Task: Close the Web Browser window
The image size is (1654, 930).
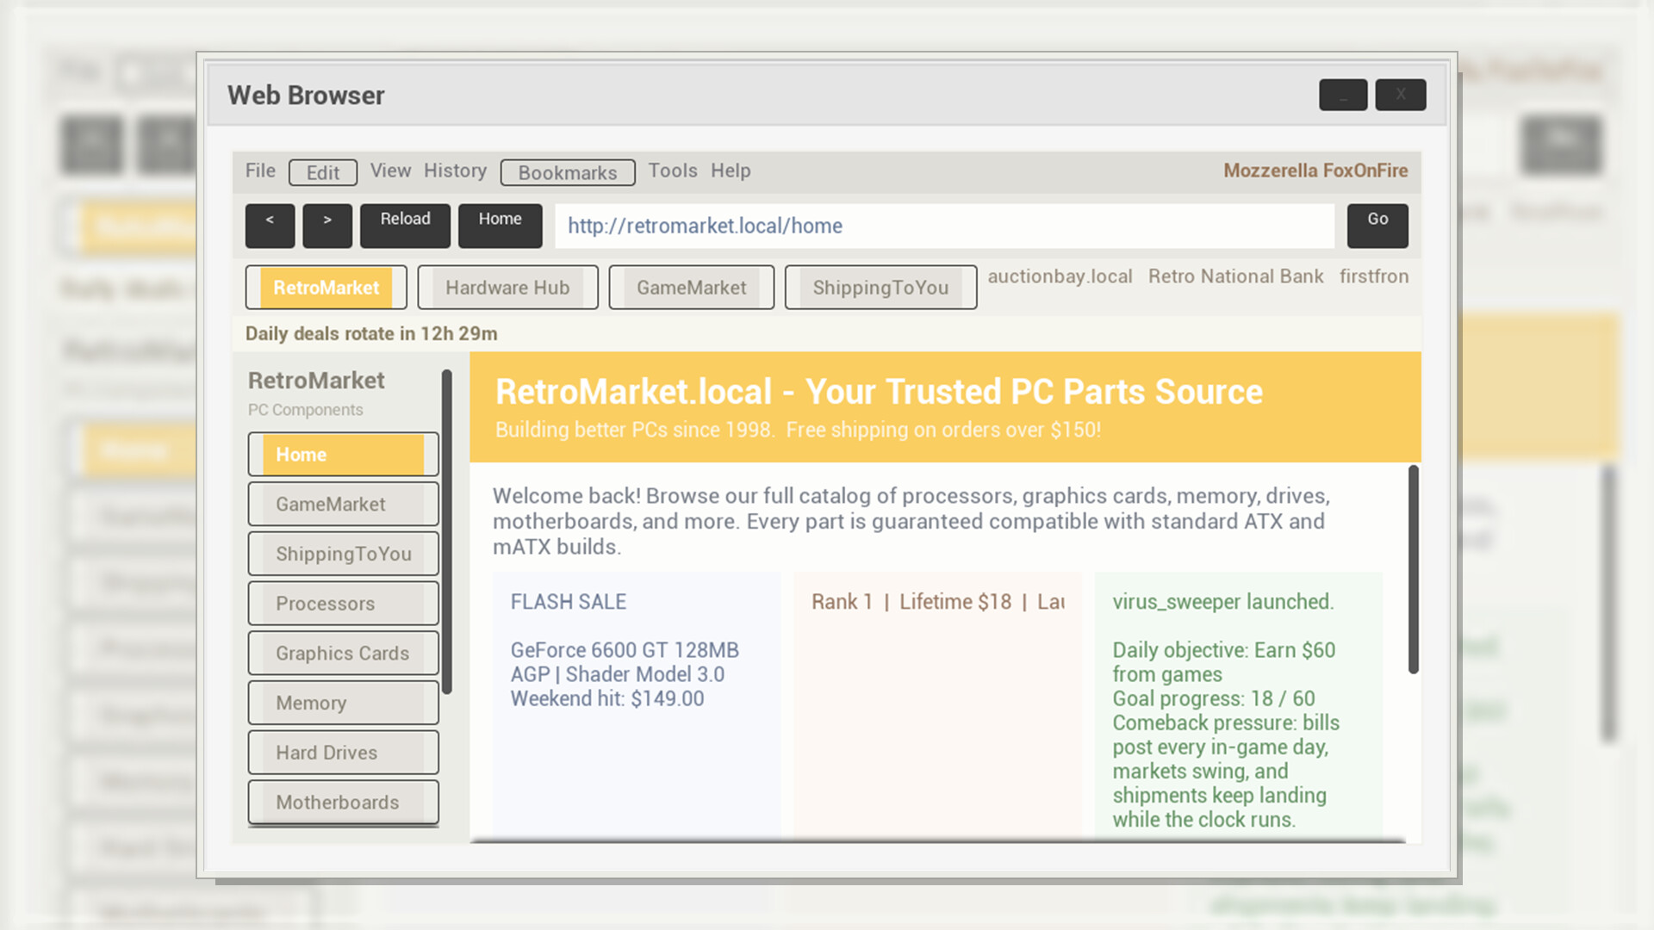Action: pyautogui.click(x=1401, y=95)
